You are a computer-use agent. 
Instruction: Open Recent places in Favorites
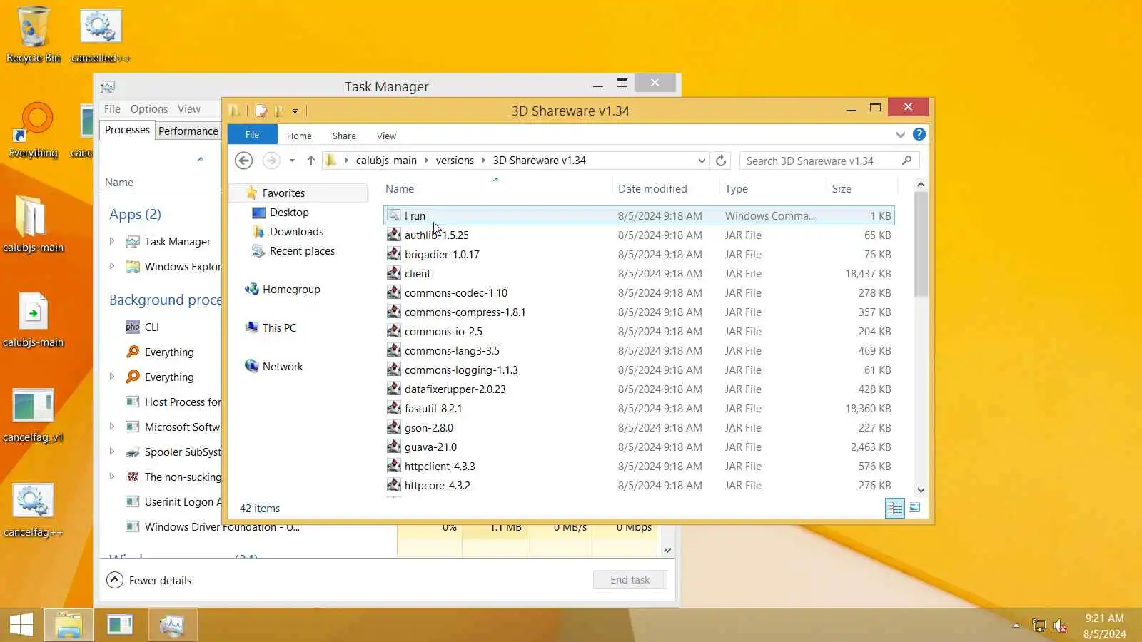[302, 251]
